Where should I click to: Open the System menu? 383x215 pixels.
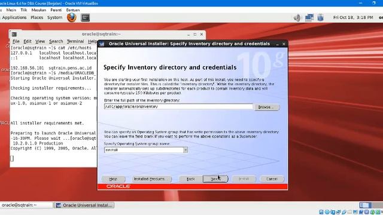click(x=54, y=17)
